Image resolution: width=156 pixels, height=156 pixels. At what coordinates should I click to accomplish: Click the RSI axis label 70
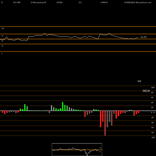2,36
